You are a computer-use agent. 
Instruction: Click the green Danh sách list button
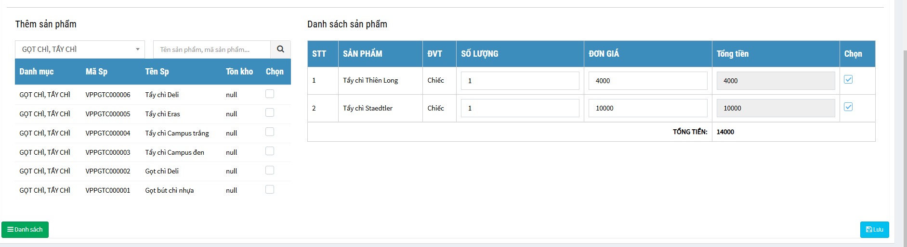[25, 229]
